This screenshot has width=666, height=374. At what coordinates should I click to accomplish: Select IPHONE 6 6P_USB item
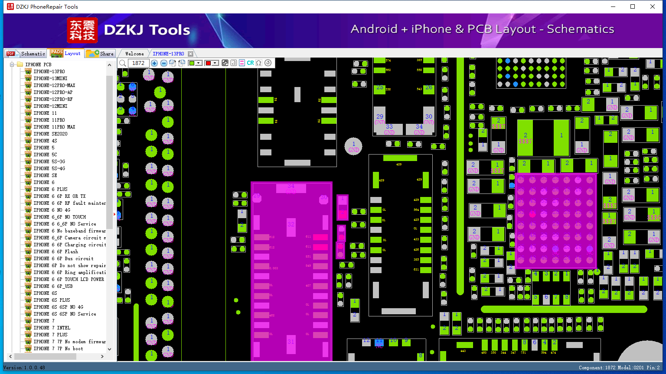click(53, 286)
